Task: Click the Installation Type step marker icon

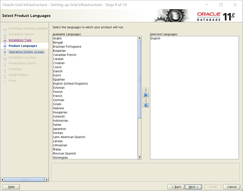Action: (5, 40)
